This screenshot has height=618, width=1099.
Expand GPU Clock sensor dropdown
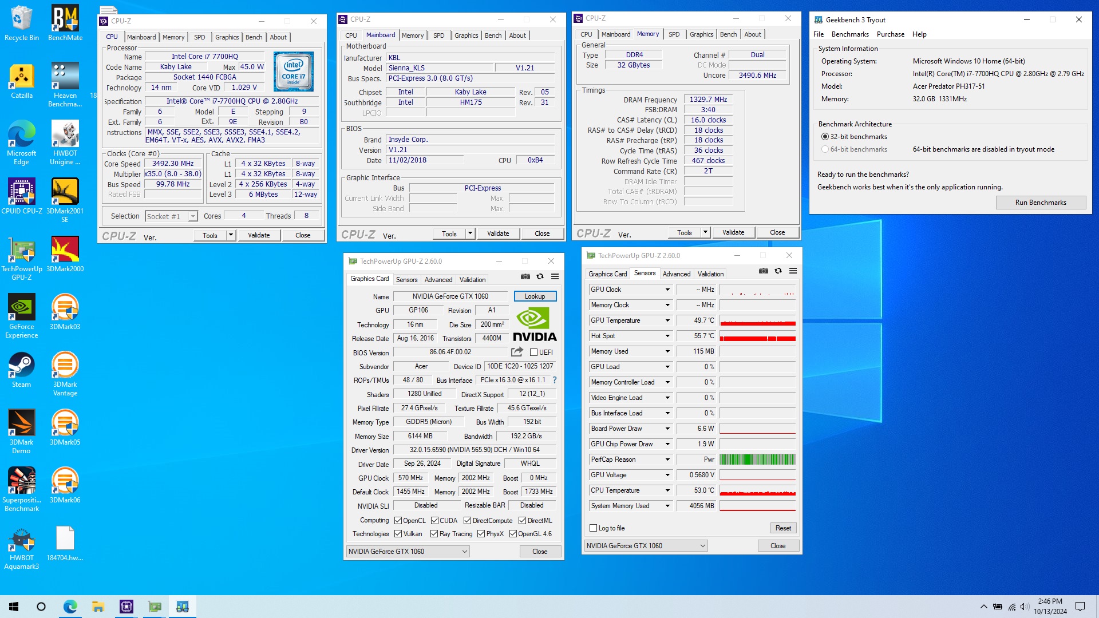(x=667, y=290)
